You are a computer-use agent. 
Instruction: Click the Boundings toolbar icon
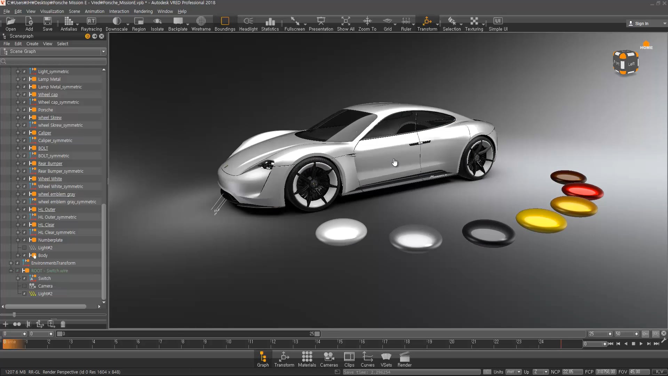[225, 24]
